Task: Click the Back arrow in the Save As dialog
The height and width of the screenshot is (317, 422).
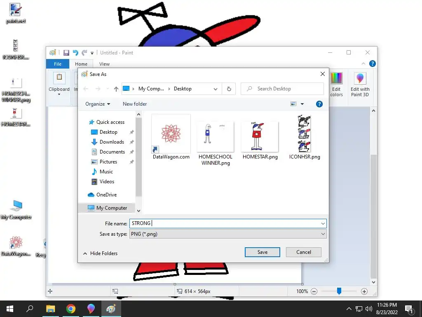Action: pyautogui.click(x=86, y=89)
